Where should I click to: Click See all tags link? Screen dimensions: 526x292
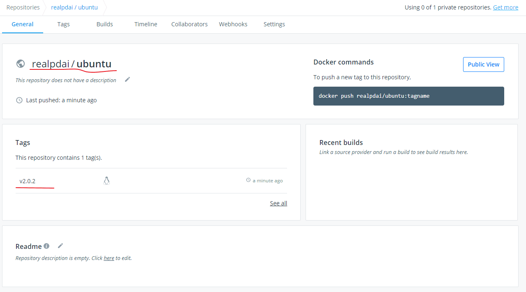coord(278,203)
